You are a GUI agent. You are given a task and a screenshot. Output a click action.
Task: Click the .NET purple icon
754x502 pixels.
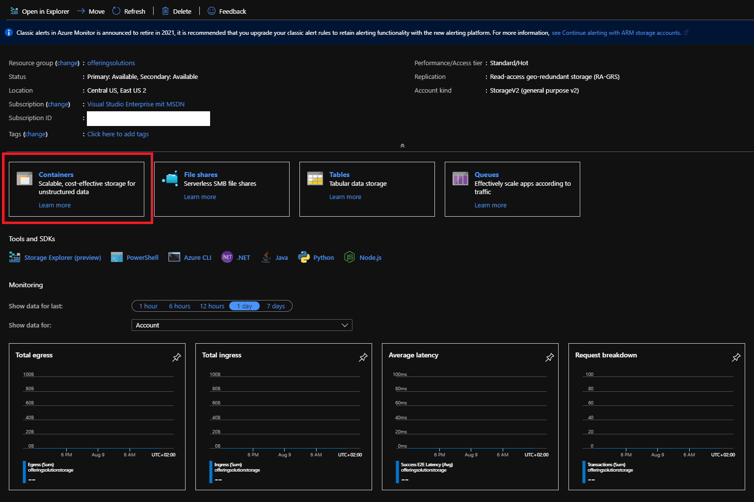tap(227, 257)
